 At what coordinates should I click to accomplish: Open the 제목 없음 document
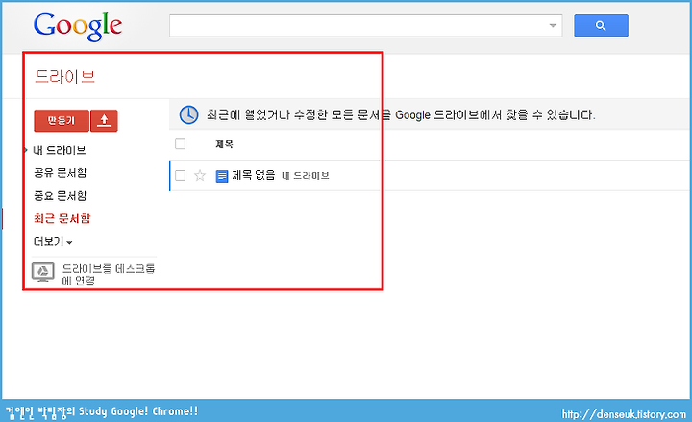click(254, 175)
